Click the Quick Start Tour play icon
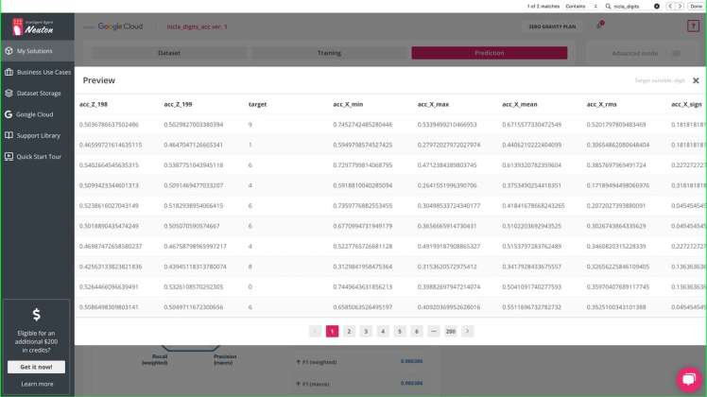 tap(9, 157)
